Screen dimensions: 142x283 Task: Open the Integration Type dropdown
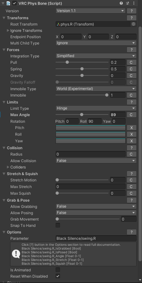(x=96, y=56)
